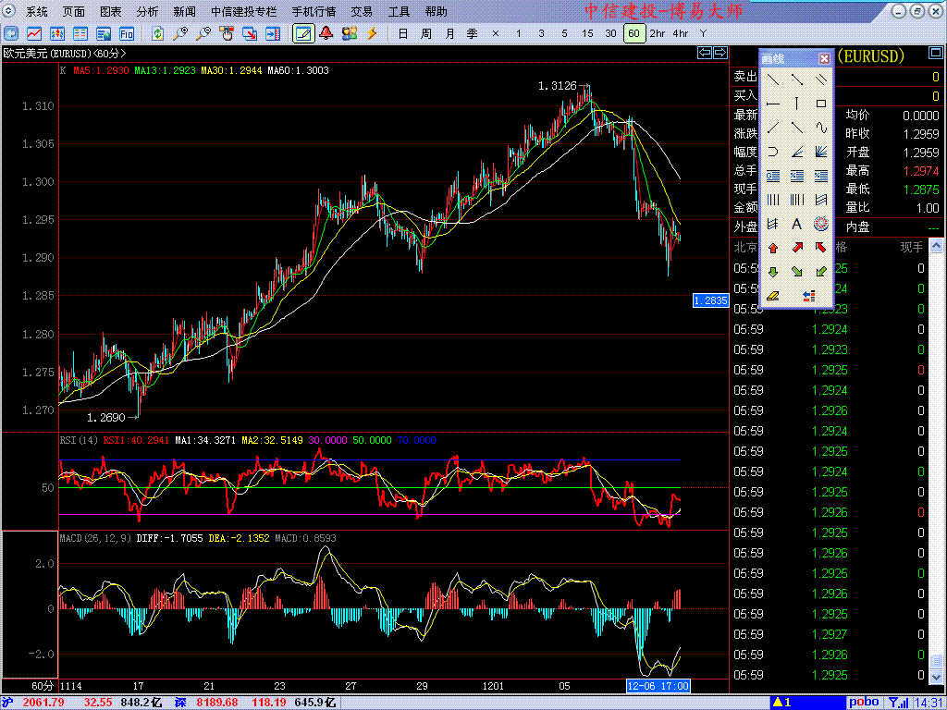Select the text annotation 'A' drawing tool
The image size is (947, 710).
click(x=796, y=224)
